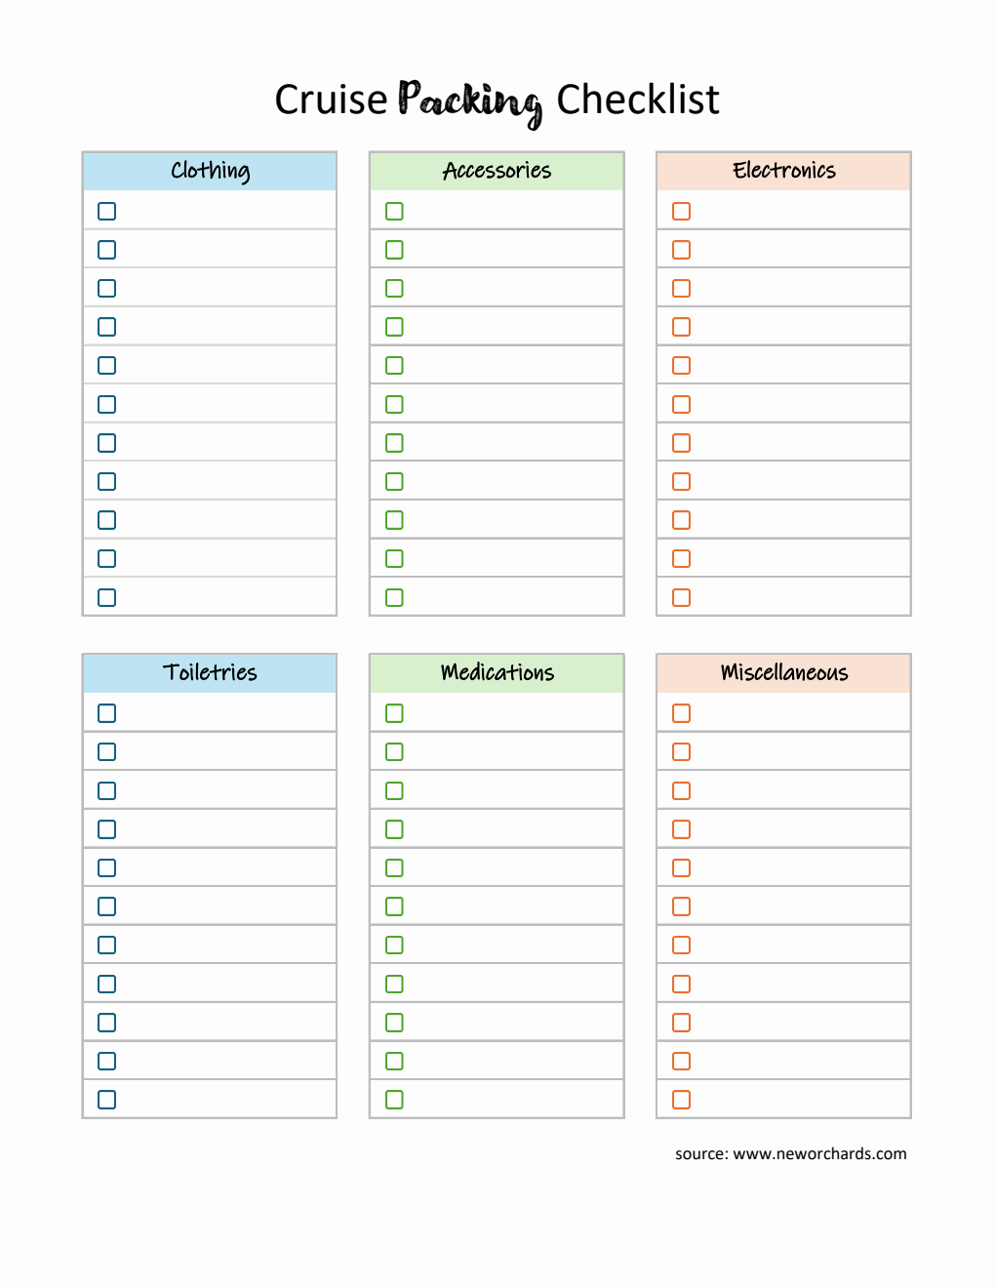
Task: Tick the last Toiletries checkbox
Action: (107, 1100)
